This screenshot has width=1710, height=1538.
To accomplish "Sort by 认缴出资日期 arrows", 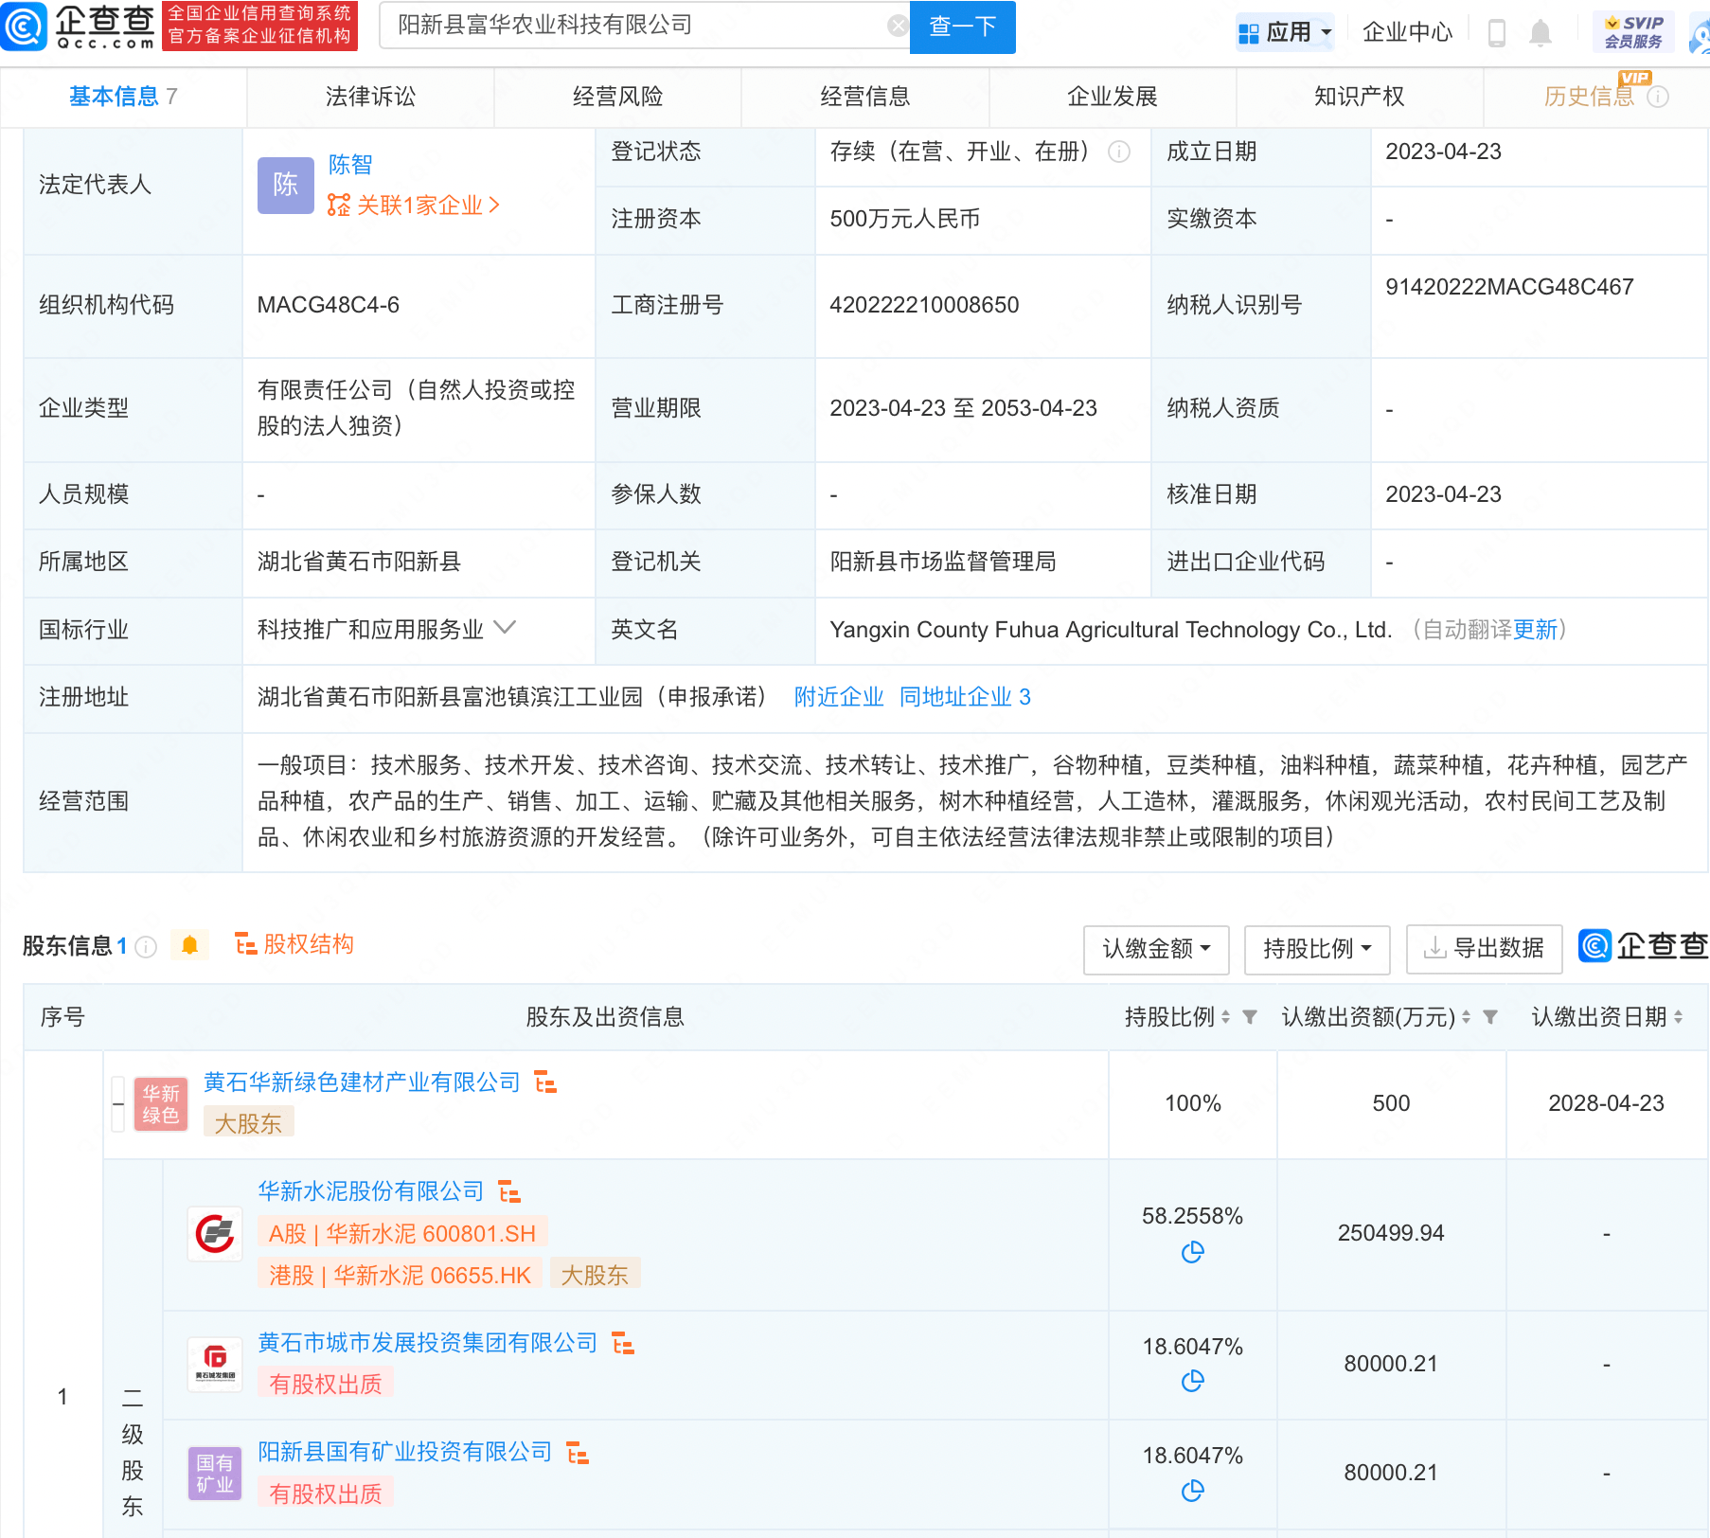I will pos(1679,1017).
